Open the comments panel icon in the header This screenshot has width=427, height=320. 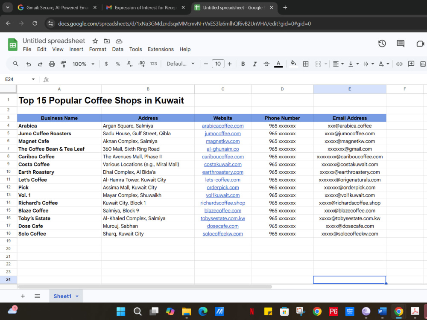[x=401, y=44]
